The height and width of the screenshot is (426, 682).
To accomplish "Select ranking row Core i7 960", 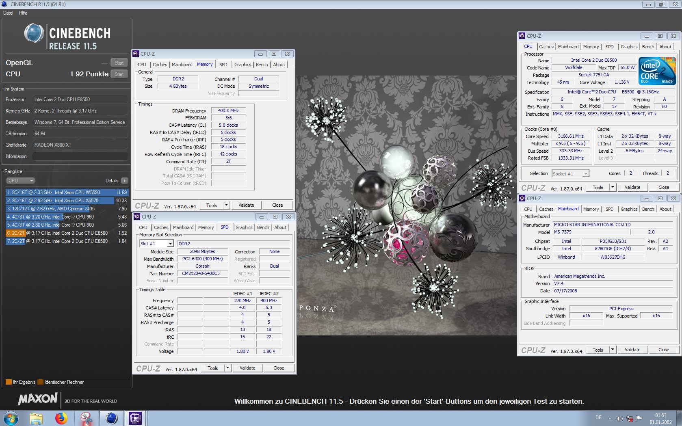I will pyautogui.click(x=67, y=217).
